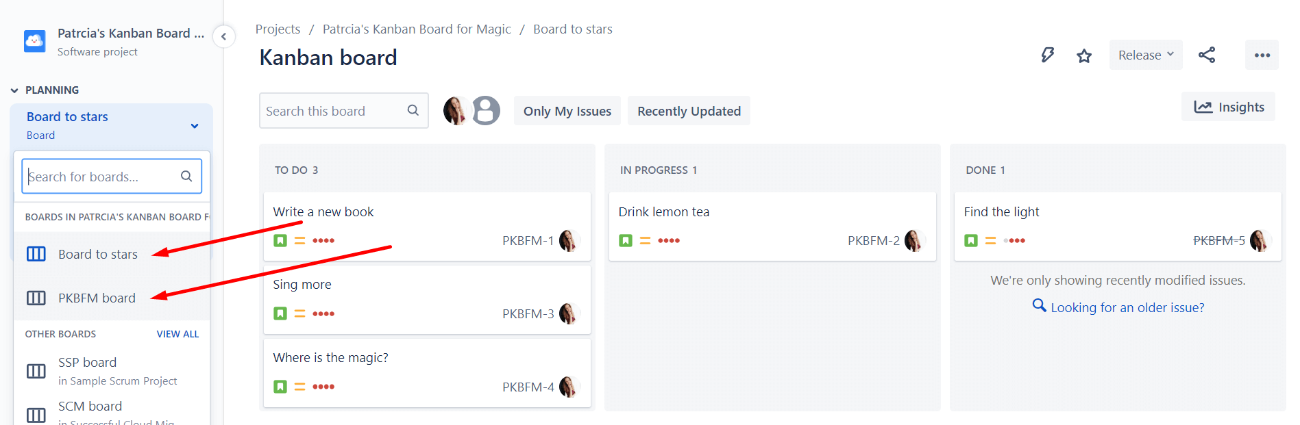Select PKBFM board from the board list

pyautogui.click(x=97, y=298)
